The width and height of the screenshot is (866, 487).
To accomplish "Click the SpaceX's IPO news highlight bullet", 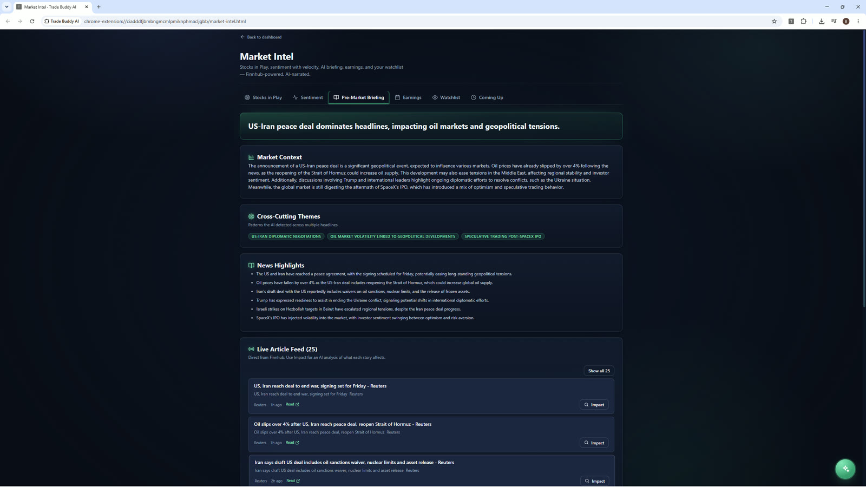I will 365,318.
